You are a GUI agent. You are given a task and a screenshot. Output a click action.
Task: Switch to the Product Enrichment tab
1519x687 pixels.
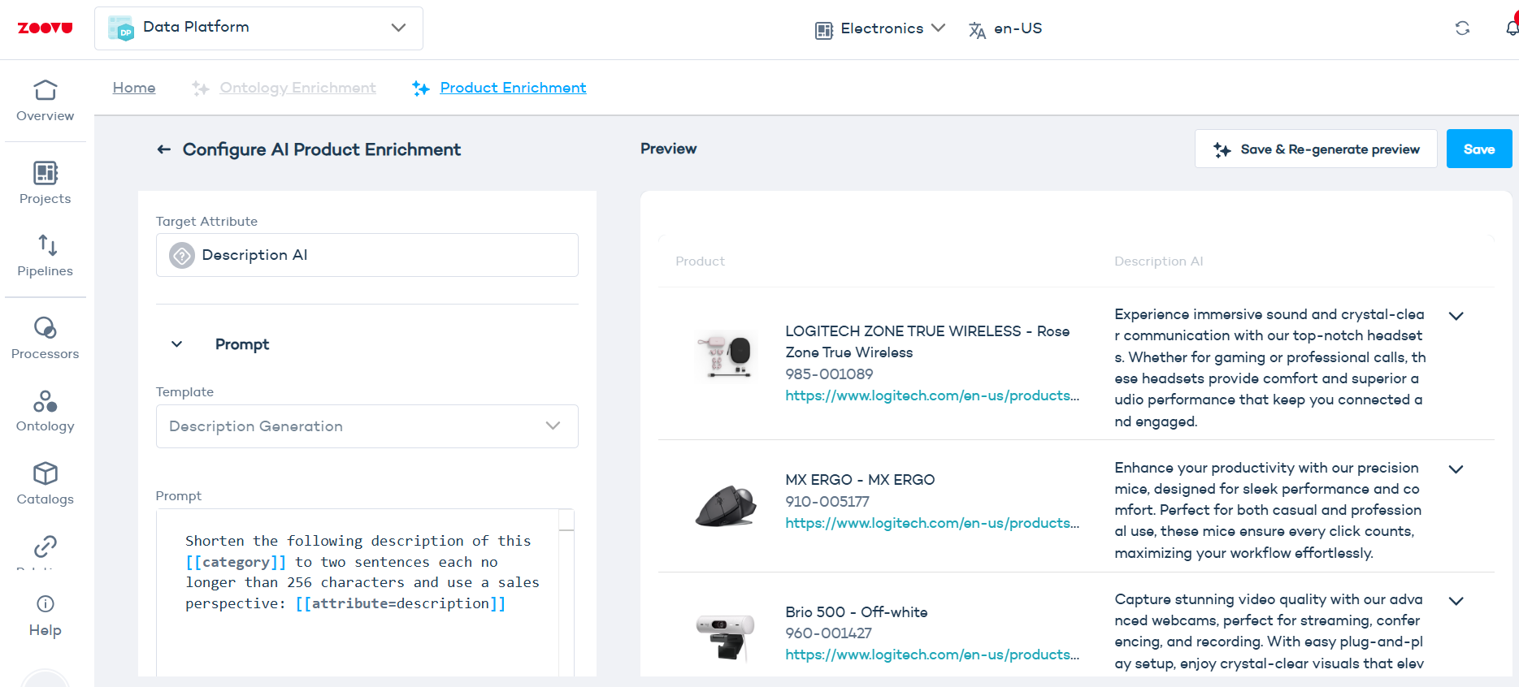512,88
